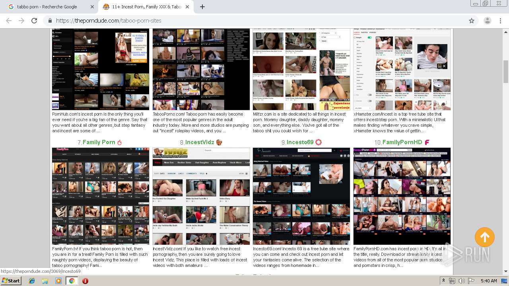Click the 'Milfzr.com is a site dedicated' description text
Viewport: 509px width, 286px height.
pyautogui.click(x=300, y=122)
